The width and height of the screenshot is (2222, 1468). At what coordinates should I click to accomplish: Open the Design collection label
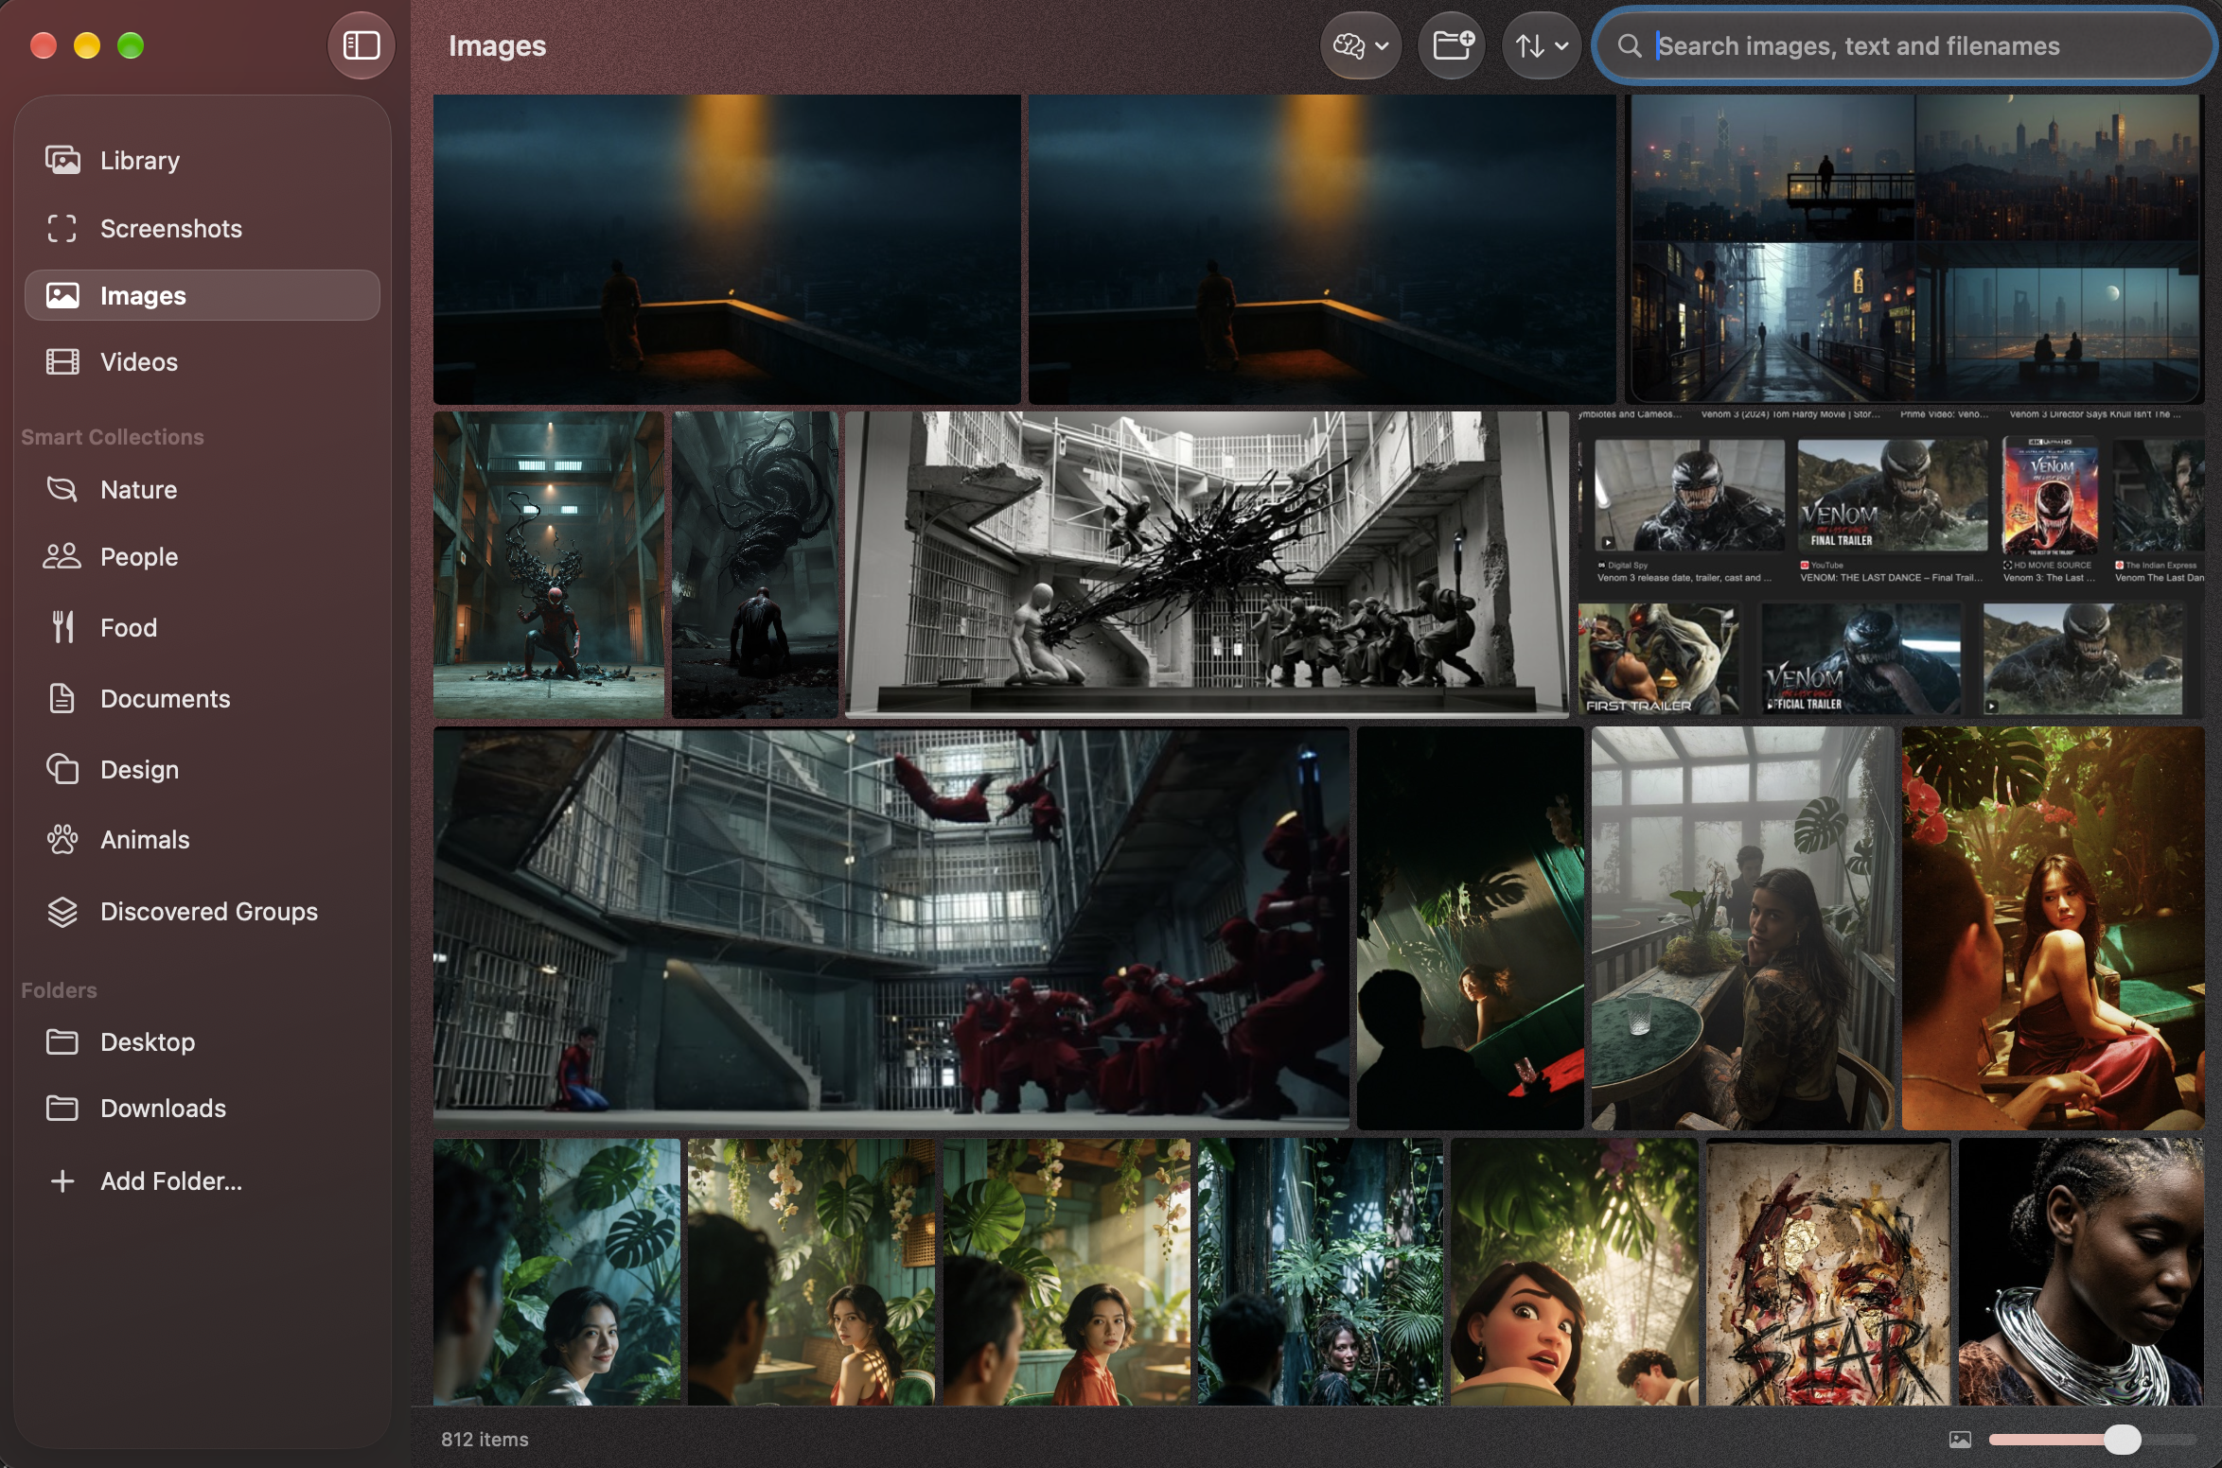click(x=140, y=769)
